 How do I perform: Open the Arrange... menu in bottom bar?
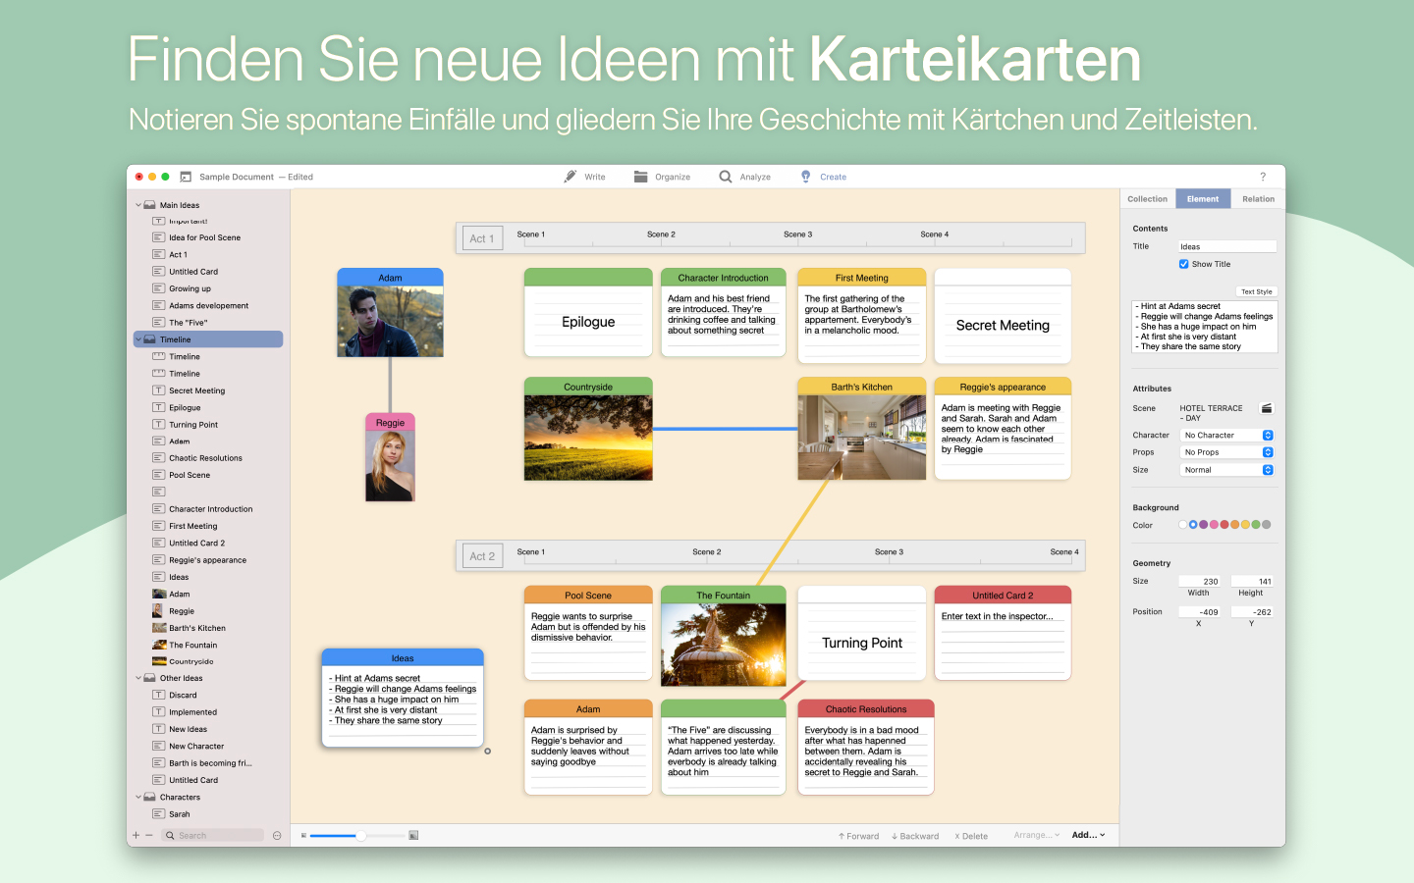tap(1037, 835)
